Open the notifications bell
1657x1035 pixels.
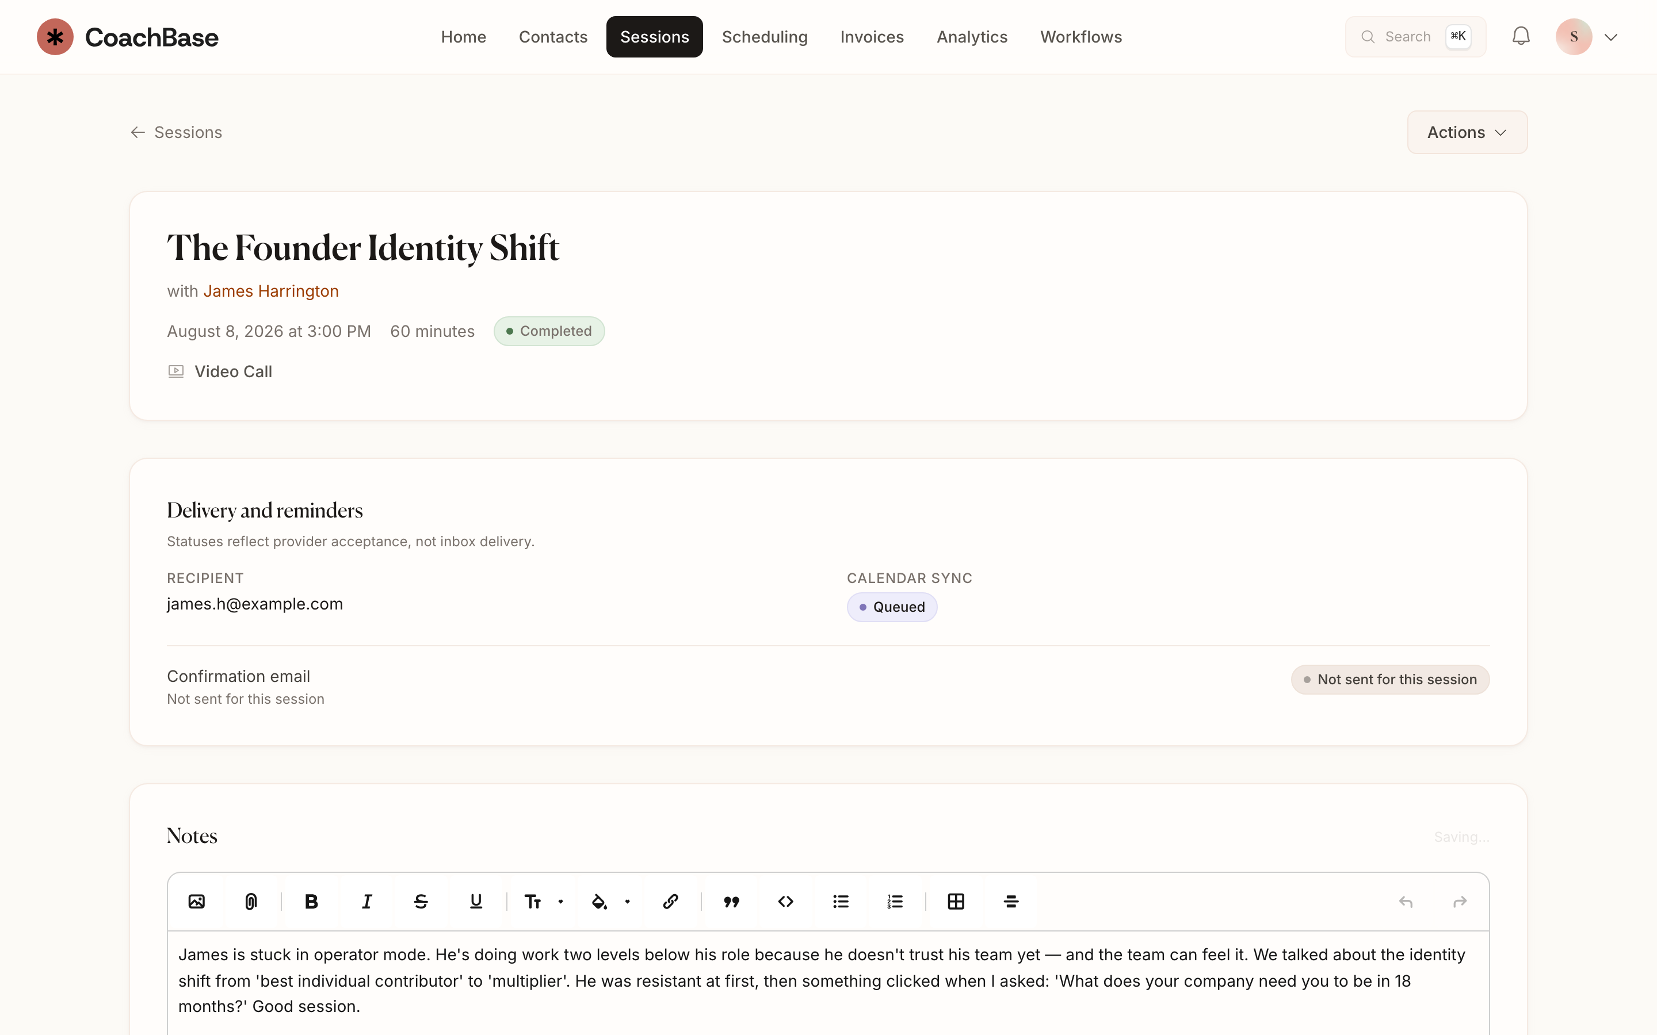[1521, 36]
